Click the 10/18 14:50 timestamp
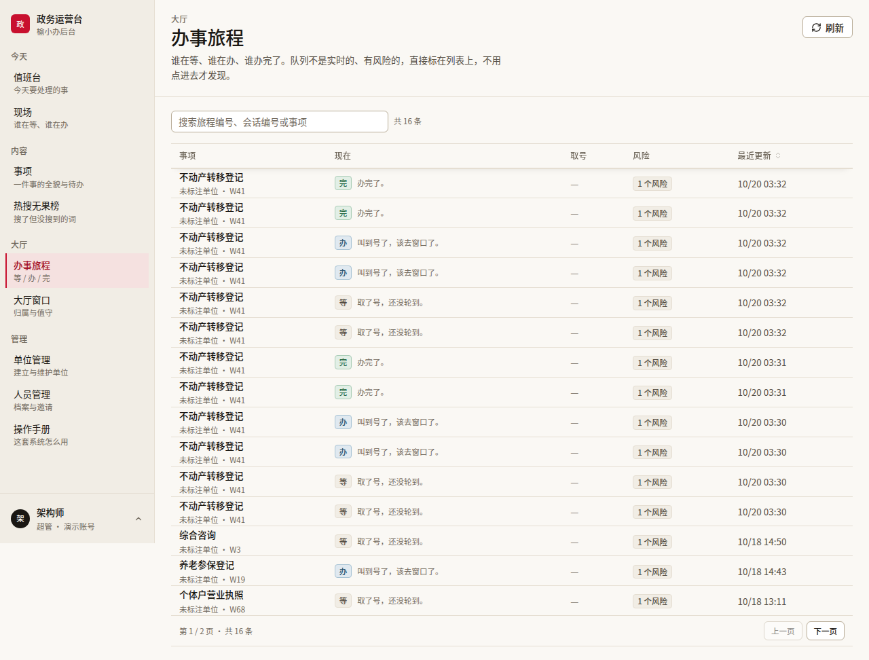 tap(762, 542)
